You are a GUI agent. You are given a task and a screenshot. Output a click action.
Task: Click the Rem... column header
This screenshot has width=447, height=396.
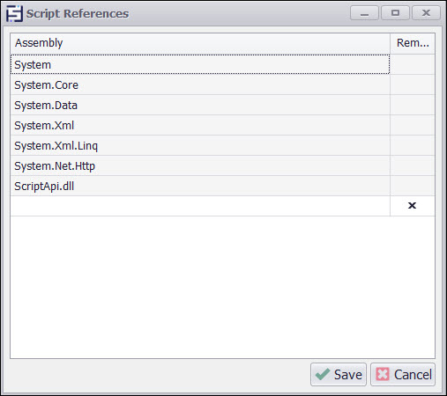click(x=413, y=43)
